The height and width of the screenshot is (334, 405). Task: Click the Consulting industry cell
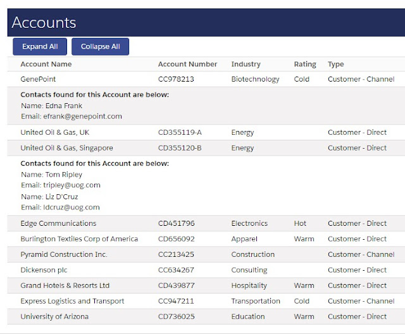pyautogui.click(x=249, y=270)
